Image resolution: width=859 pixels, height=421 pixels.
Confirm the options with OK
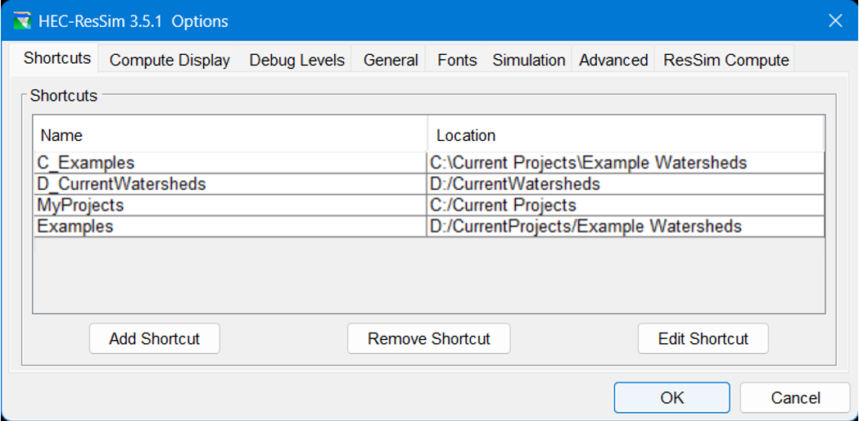point(671,398)
